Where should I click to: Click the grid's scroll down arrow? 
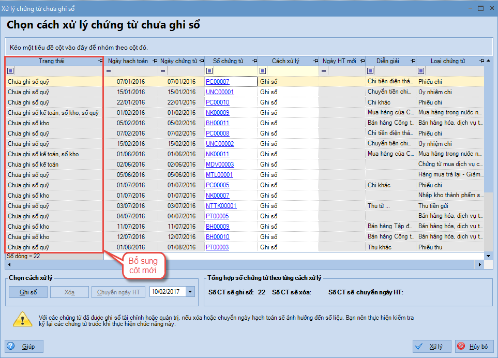489,256
